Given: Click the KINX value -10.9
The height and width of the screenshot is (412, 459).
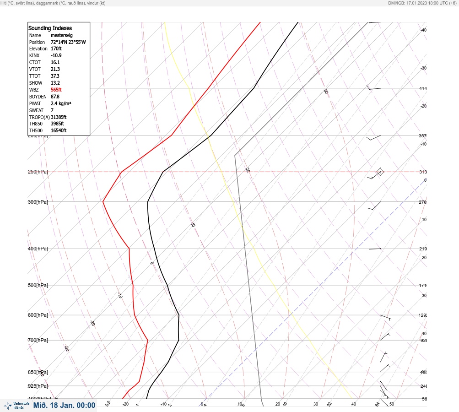Looking at the screenshot, I should click(56, 55).
